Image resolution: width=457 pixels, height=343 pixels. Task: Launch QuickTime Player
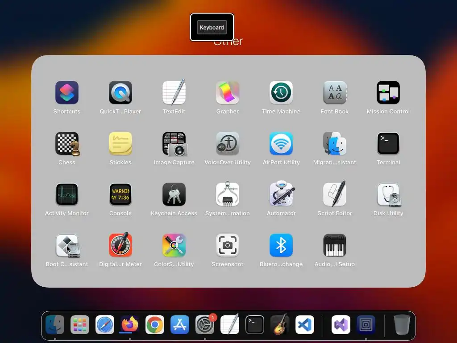[120, 93]
